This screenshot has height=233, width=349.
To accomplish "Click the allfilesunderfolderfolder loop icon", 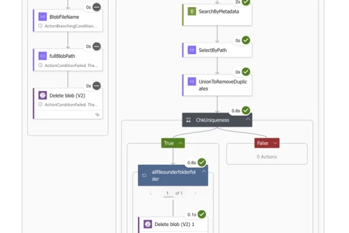I will (144, 175).
